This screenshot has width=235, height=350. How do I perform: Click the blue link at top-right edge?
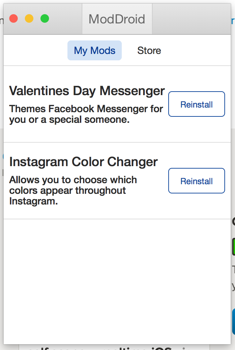233,21
